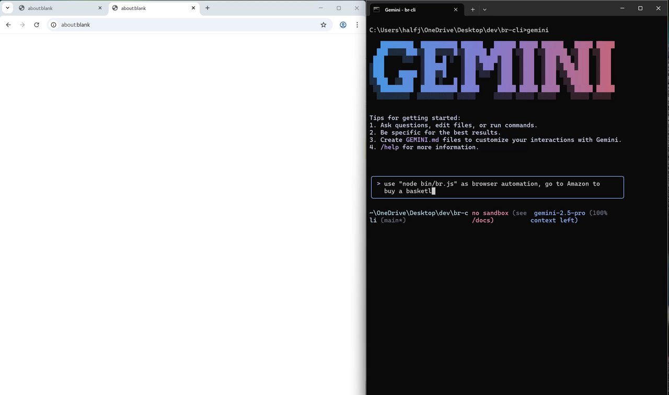Go forward in Chrome history
This screenshot has width=669, height=395.
click(x=22, y=25)
